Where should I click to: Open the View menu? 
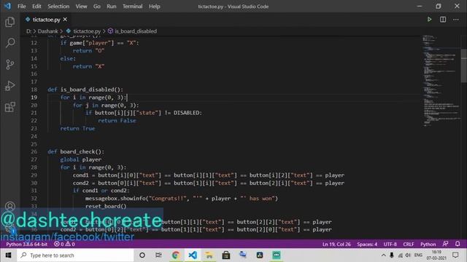(81, 7)
